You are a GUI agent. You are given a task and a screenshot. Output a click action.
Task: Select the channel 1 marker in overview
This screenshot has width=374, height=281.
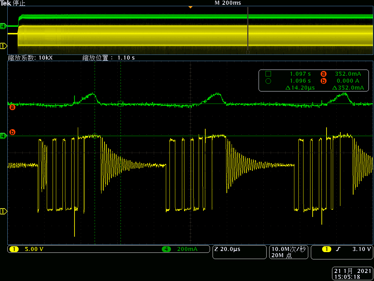coord(3,46)
